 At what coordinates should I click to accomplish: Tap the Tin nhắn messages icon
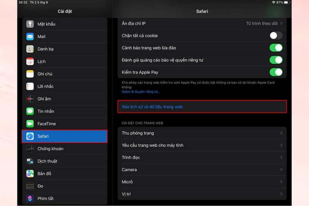pyautogui.click(x=30, y=111)
